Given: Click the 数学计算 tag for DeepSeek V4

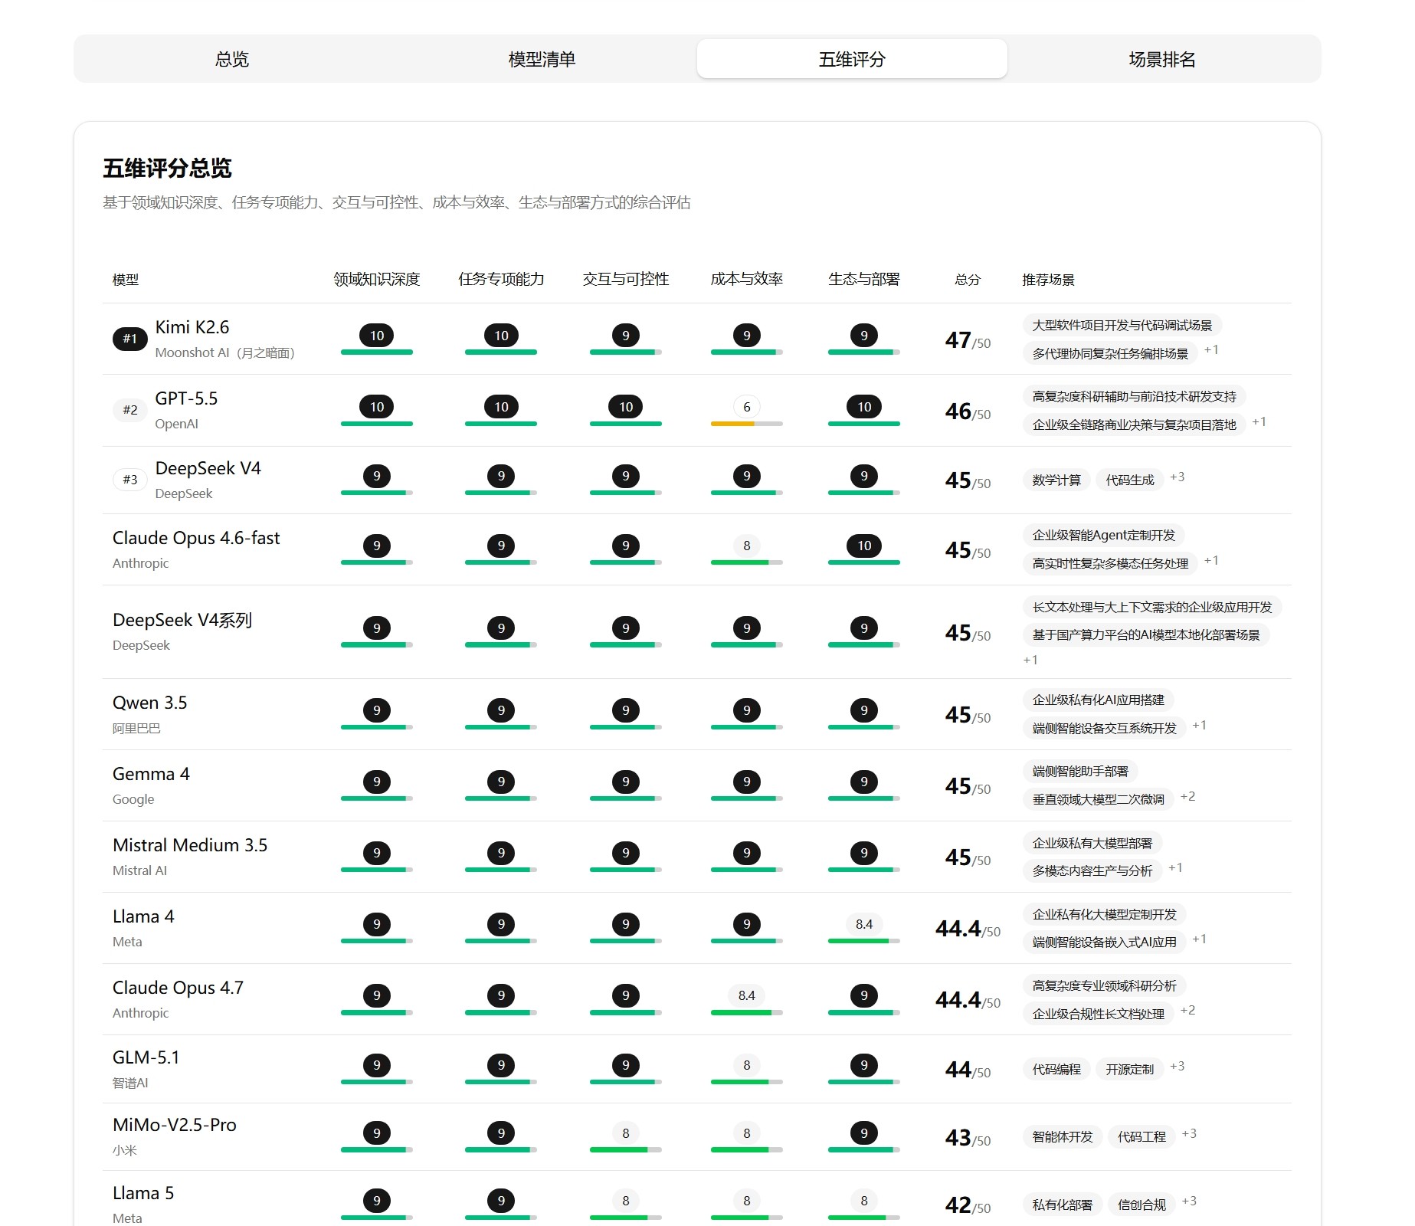Looking at the screenshot, I should 1056,480.
